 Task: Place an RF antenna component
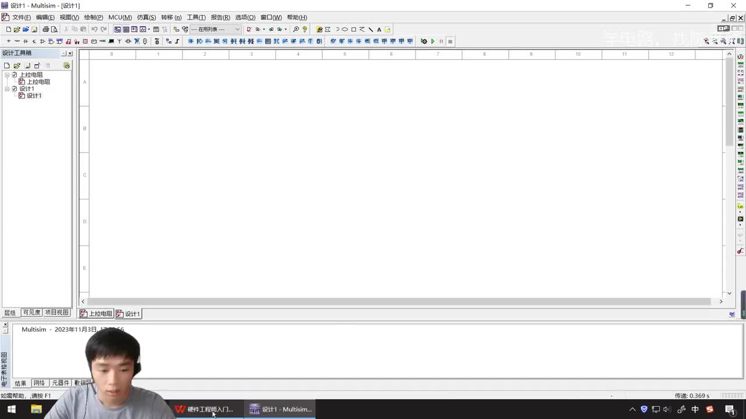pyautogui.click(x=119, y=41)
